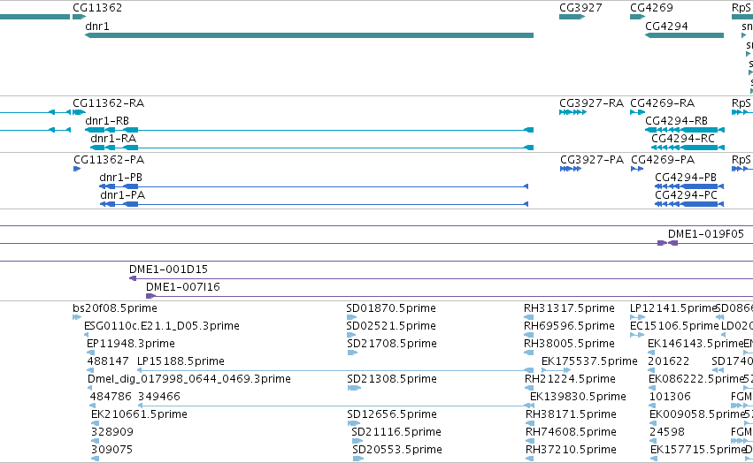Select the EK009058.5prime EST label
This screenshot has width=753, height=463.
tap(697, 414)
